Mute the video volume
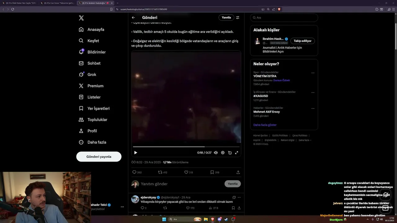Image resolution: width=397 pixels, height=223 pixels. 216,153
